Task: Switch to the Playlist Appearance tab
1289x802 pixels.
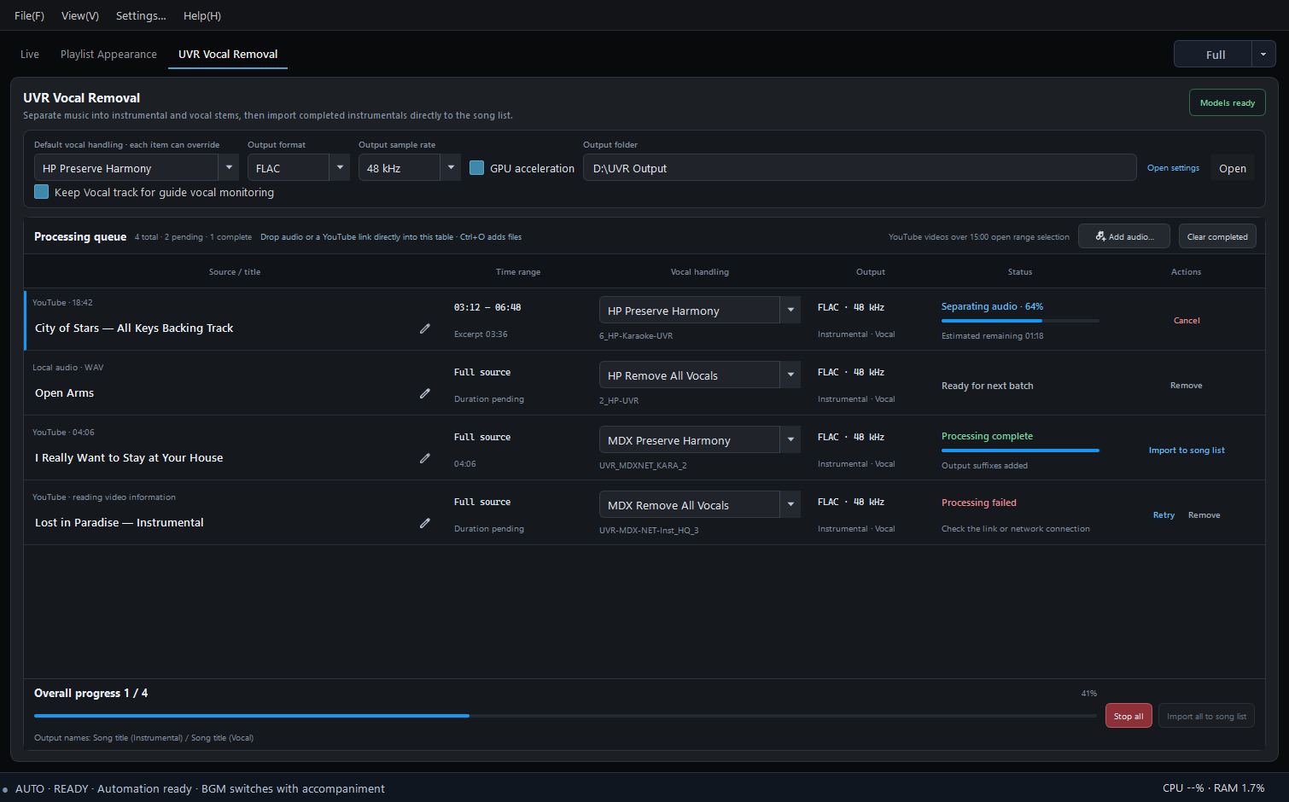Action: click(108, 54)
